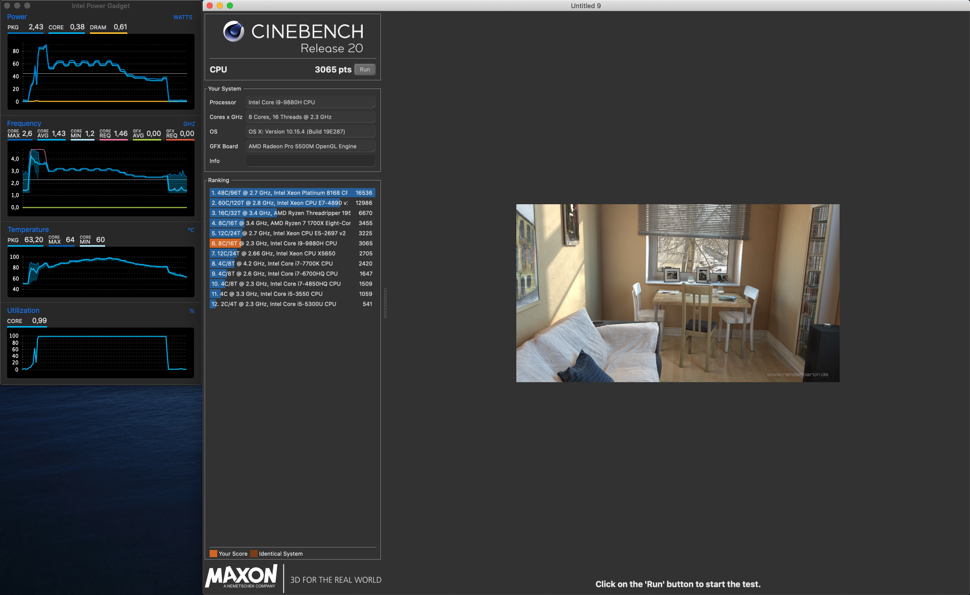The height and width of the screenshot is (595, 970).
Task: Select the Core i5-5300U ranking row
Action: click(292, 304)
